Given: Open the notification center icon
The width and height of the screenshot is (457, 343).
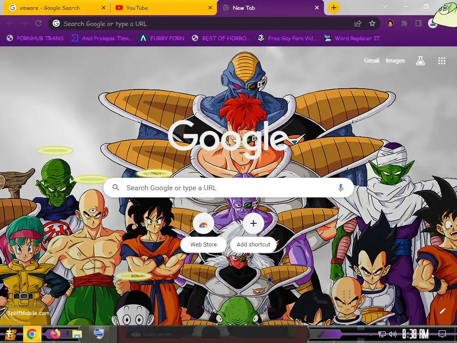Looking at the screenshot, I should [442, 334].
